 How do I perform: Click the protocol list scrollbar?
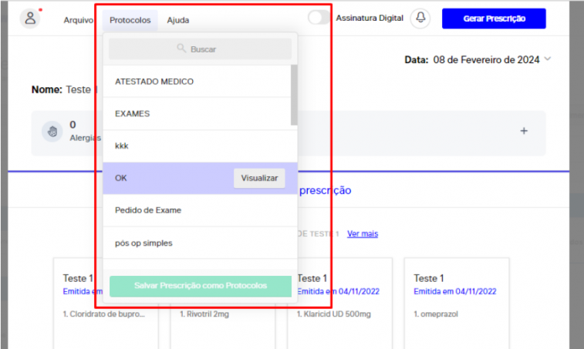pyautogui.click(x=294, y=94)
